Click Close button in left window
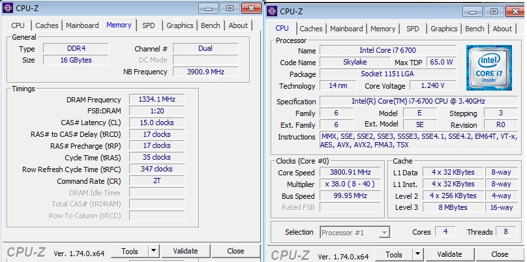Image resolution: width=527 pixels, height=262 pixels. (x=235, y=252)
